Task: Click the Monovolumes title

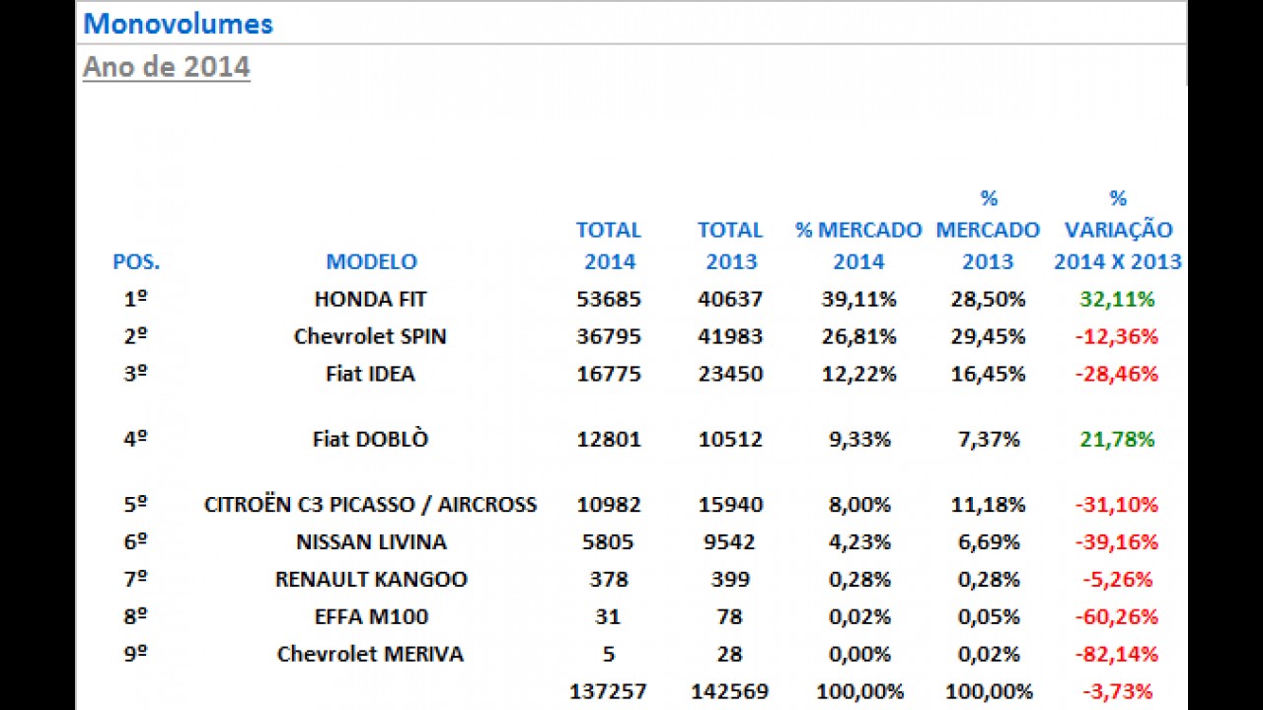Action: (178, 24)
